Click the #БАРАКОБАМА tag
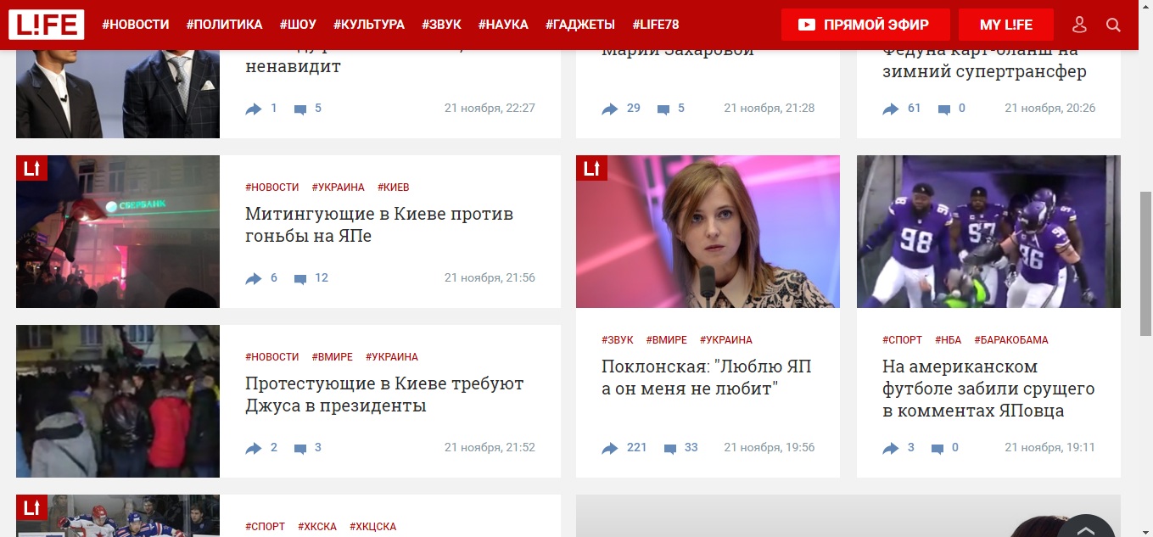The height and width of the screenshot is (537, 1153). 1011,340
